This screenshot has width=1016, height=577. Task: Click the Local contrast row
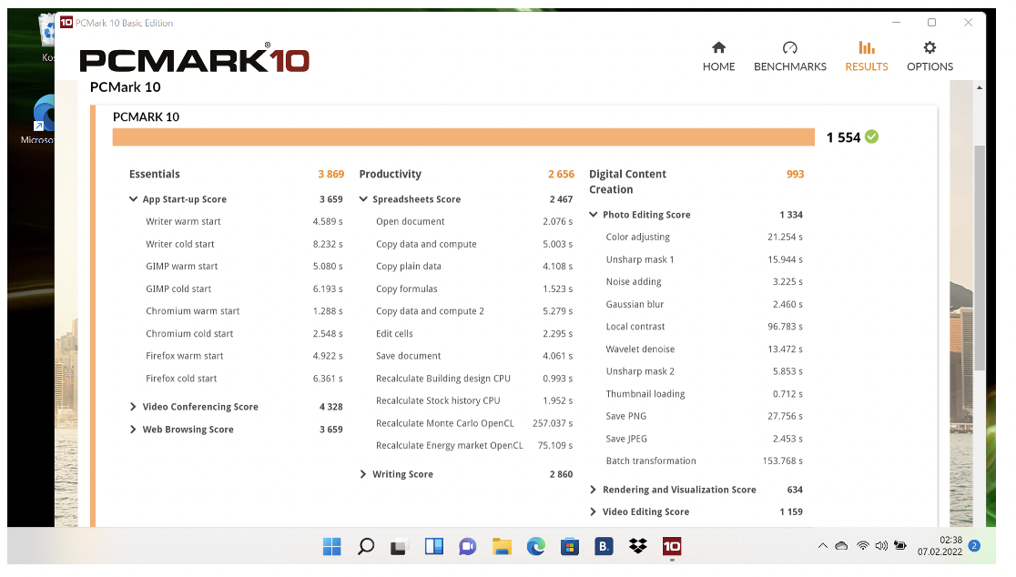coord(705,327)
